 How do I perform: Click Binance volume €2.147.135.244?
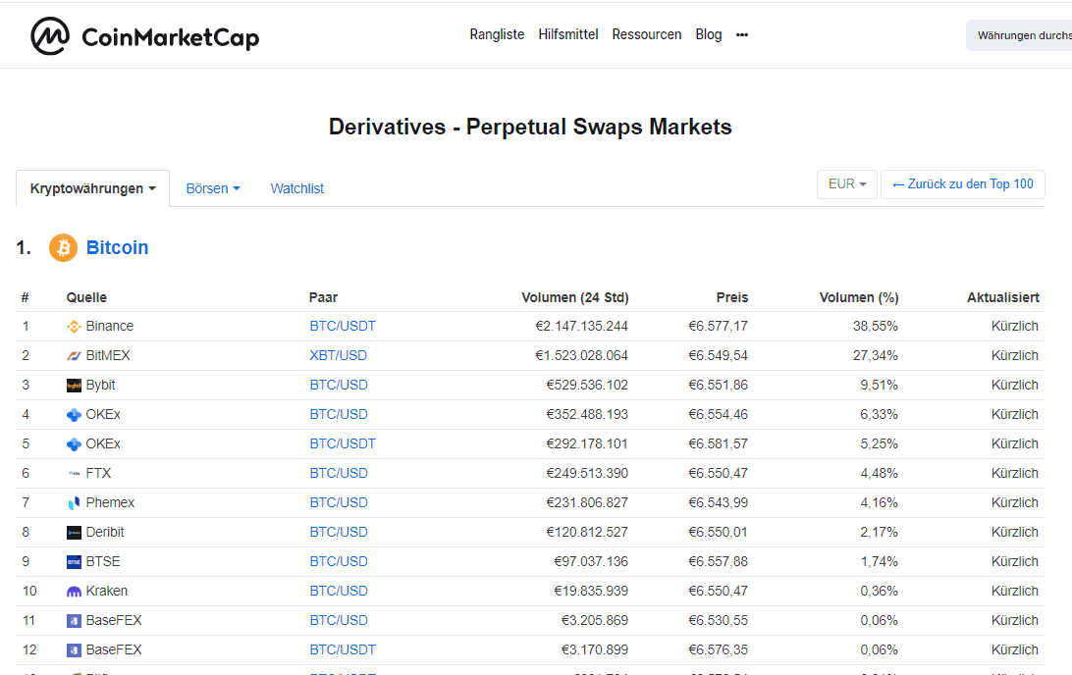(x=581, y=327)
